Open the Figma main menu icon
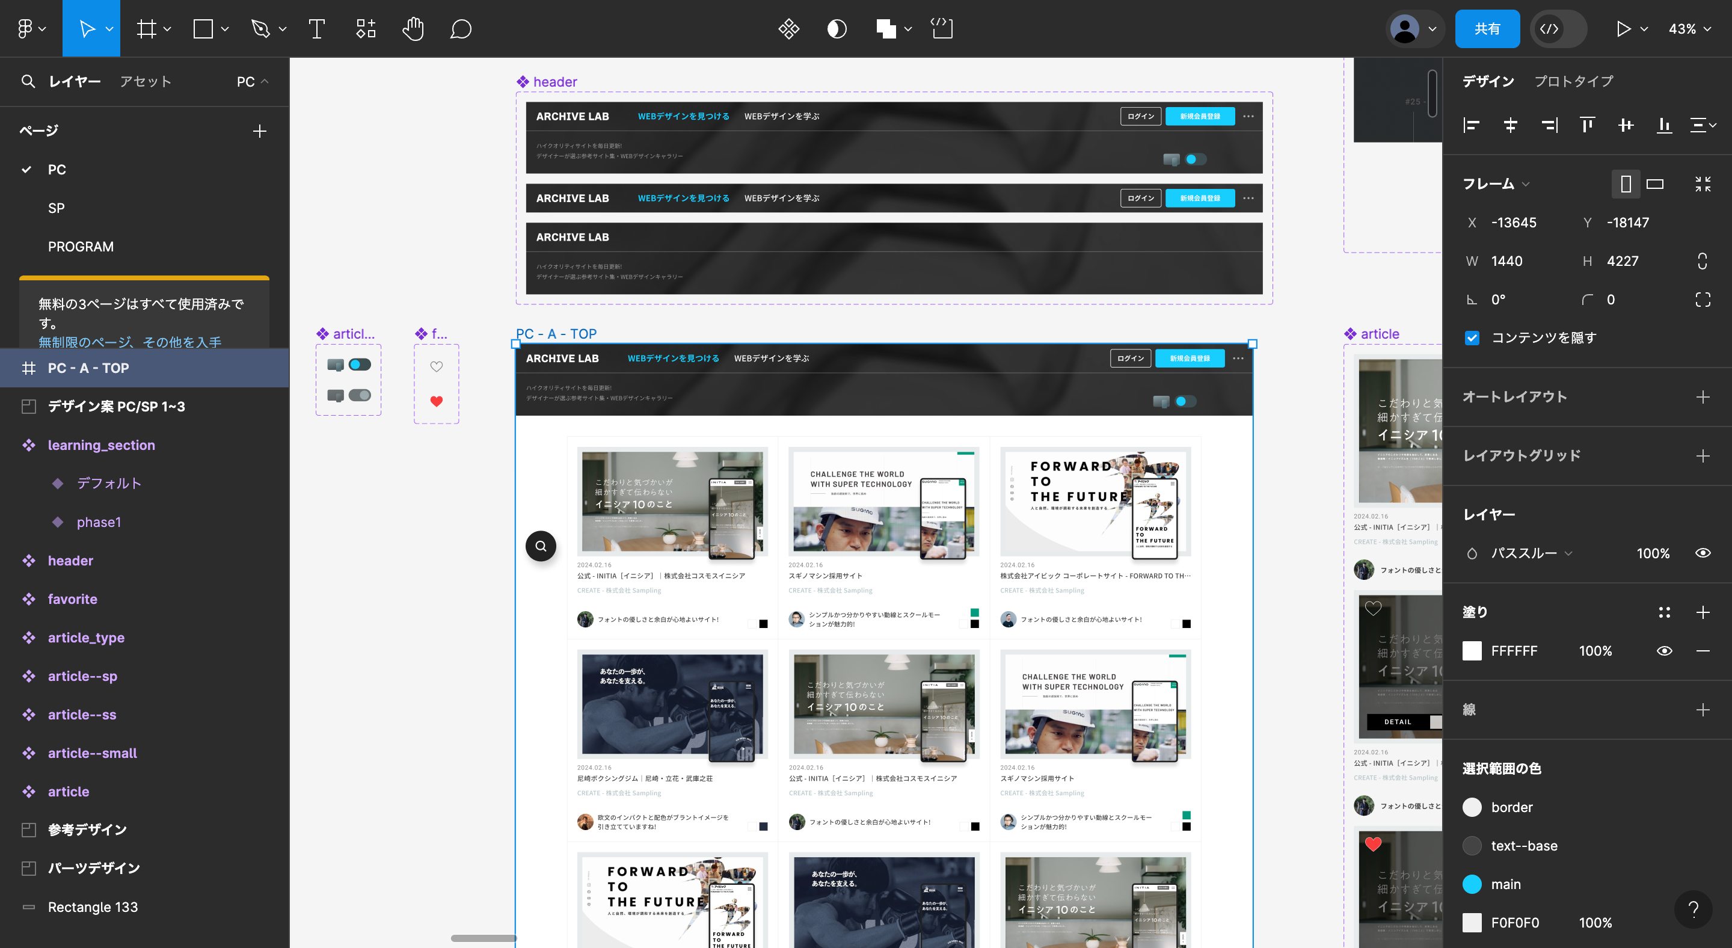This screenshot has height=948, width=1732. pyautogui.click(x=25, y=28)
